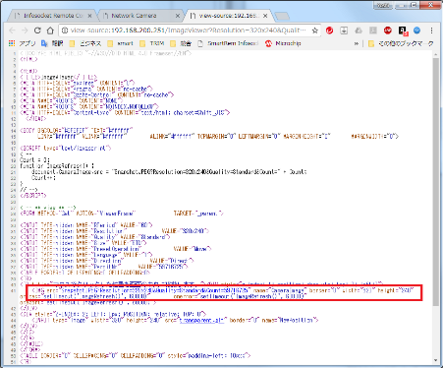Close the view-source tab
Viewport: 443px width, 368px height.
(265, 16)
